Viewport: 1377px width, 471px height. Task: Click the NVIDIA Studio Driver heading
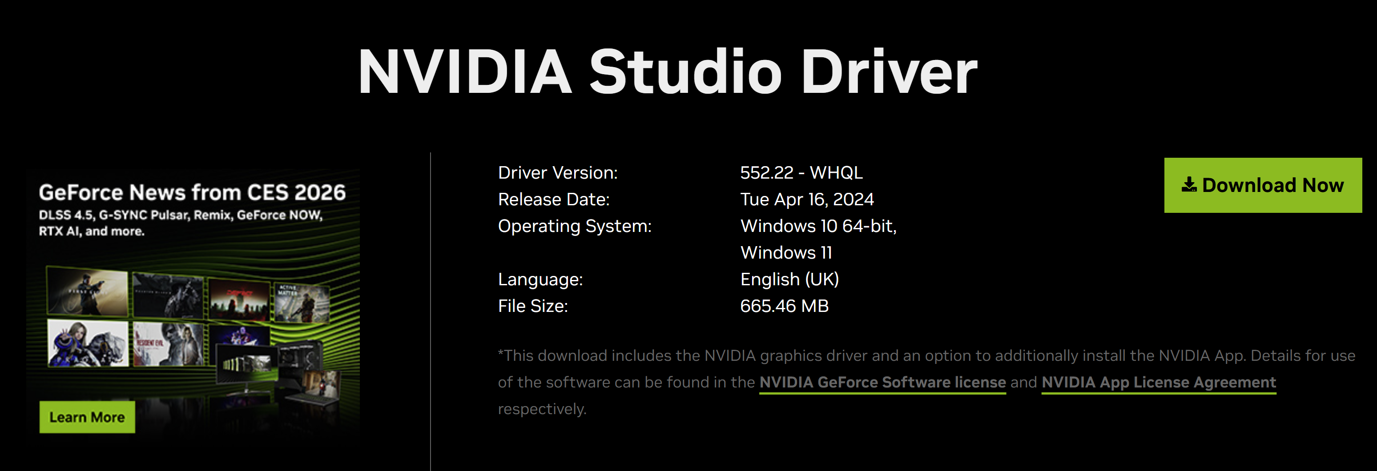coord(668,72)
